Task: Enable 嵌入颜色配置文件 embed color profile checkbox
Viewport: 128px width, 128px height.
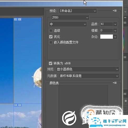Action: pyautogui.click(x=51, y=42)
